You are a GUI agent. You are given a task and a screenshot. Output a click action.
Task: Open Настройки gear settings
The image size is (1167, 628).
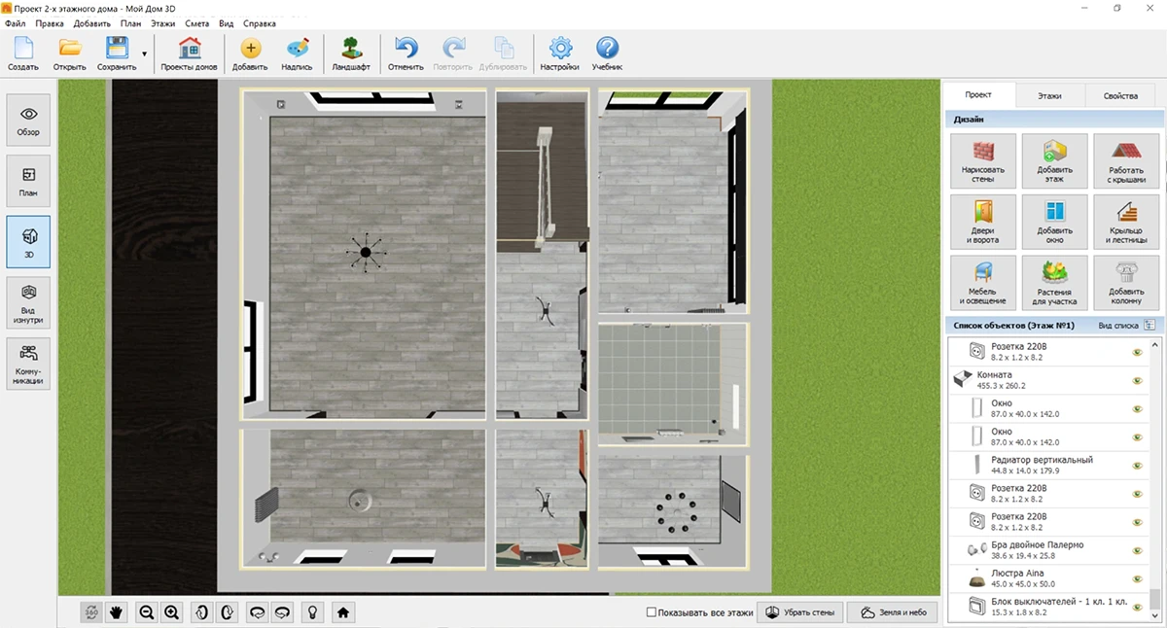(560, 53)
